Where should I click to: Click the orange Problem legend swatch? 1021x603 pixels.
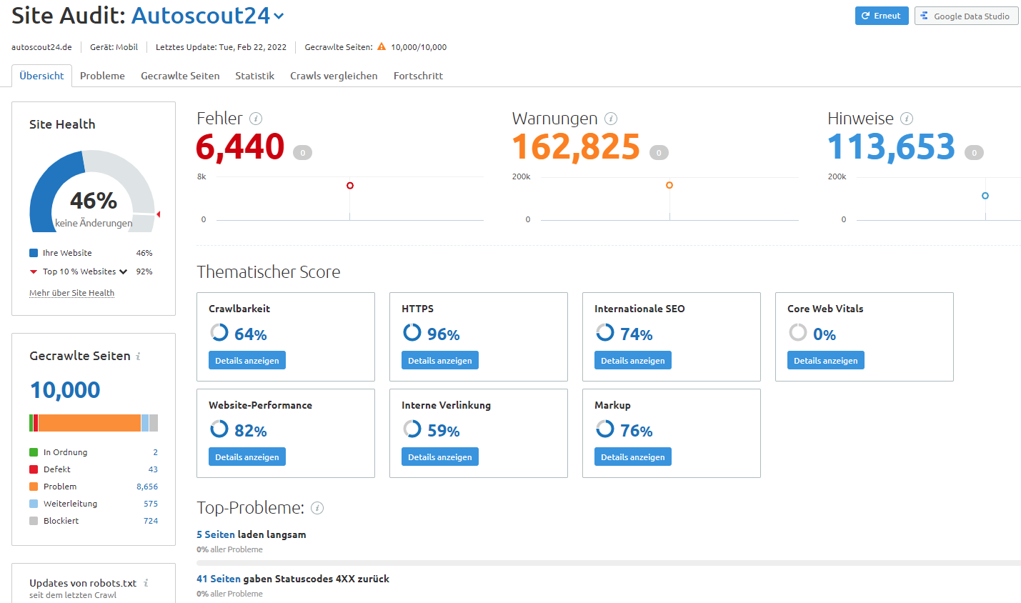tap(34, 487)
